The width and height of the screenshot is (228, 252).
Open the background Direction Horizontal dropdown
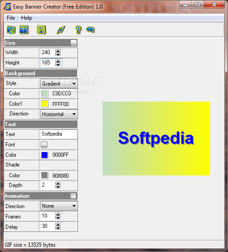click(59, 114)
